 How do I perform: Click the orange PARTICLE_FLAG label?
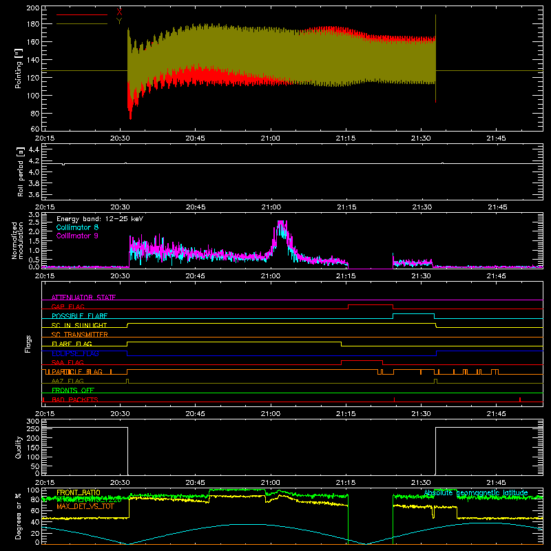click(77, 371)
